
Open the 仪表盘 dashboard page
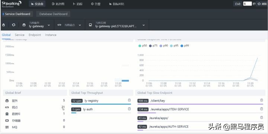click(x=37, y=4)
